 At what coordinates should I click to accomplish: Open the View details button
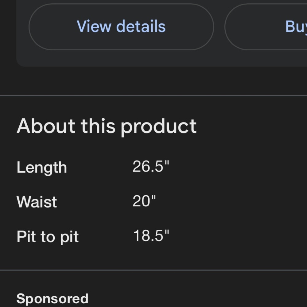coord(121,27)
